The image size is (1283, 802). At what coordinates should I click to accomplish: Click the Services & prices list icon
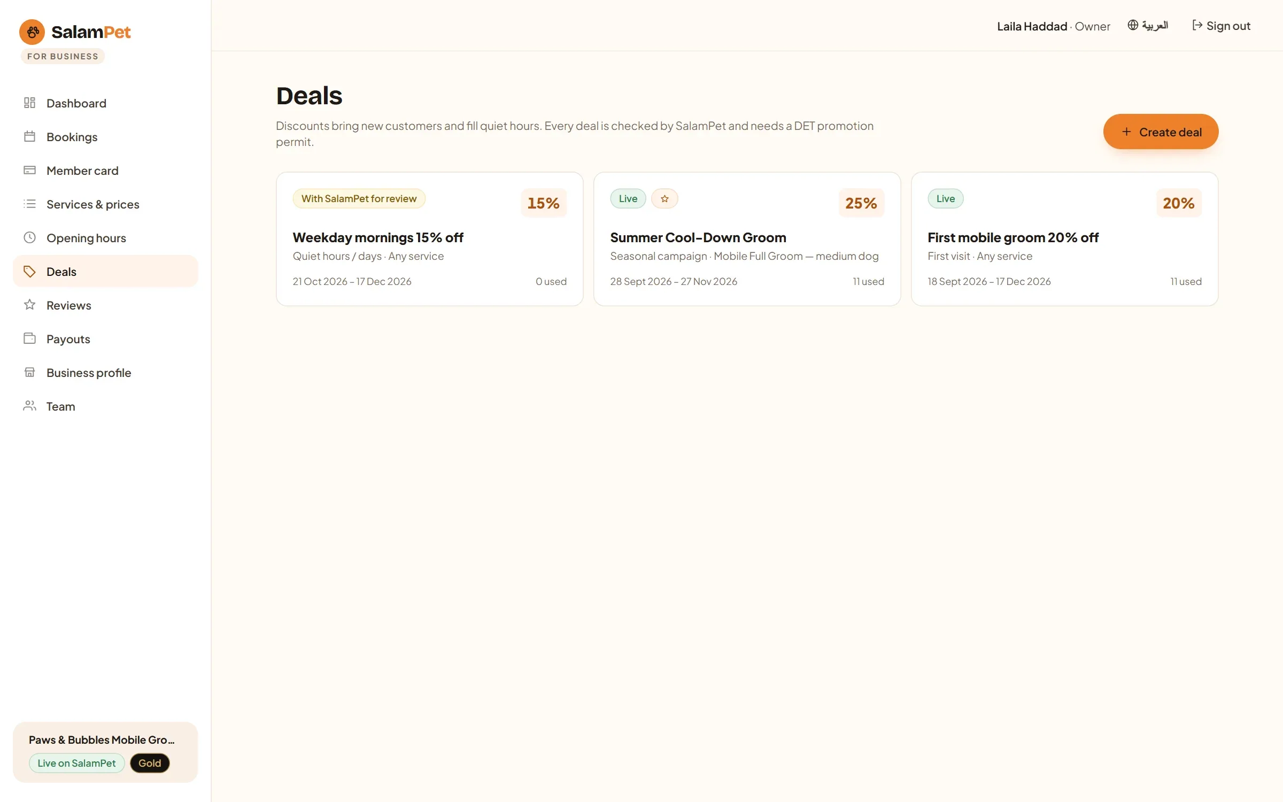[30, 204]
